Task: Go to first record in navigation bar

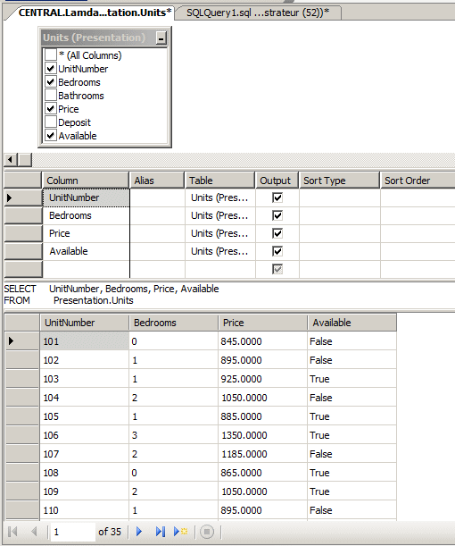Action: point(12,532)
